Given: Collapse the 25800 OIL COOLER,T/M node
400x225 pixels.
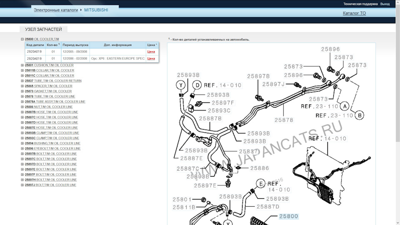Looking at the screenshot, I should 22,39.
